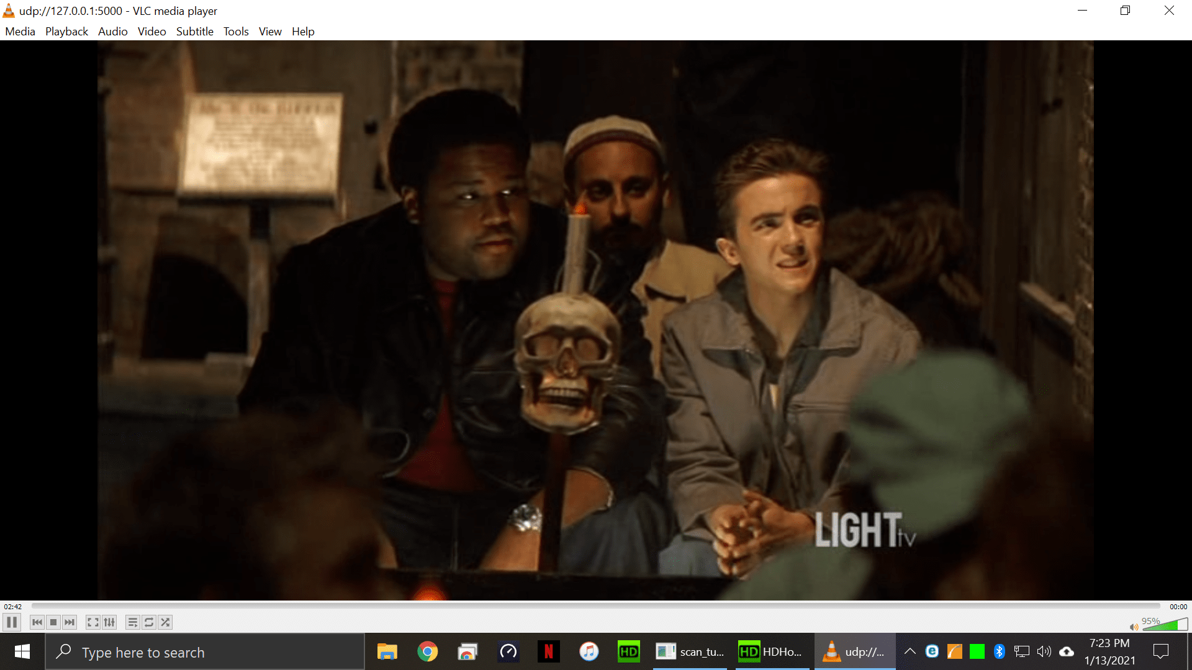Open the Subtitle menu
This screenshot has width=1192, height=670.
(194, 31)
